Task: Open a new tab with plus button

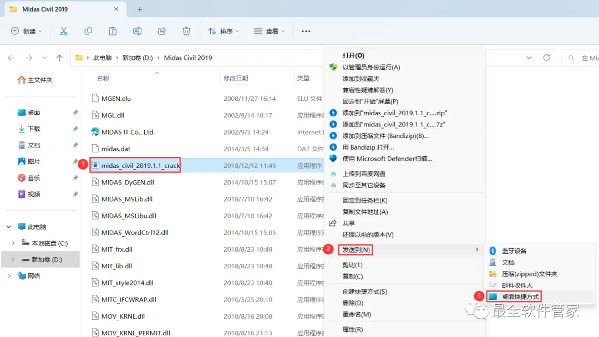Action: 140,9
